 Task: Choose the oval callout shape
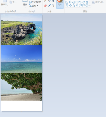(x=83, y=5)
